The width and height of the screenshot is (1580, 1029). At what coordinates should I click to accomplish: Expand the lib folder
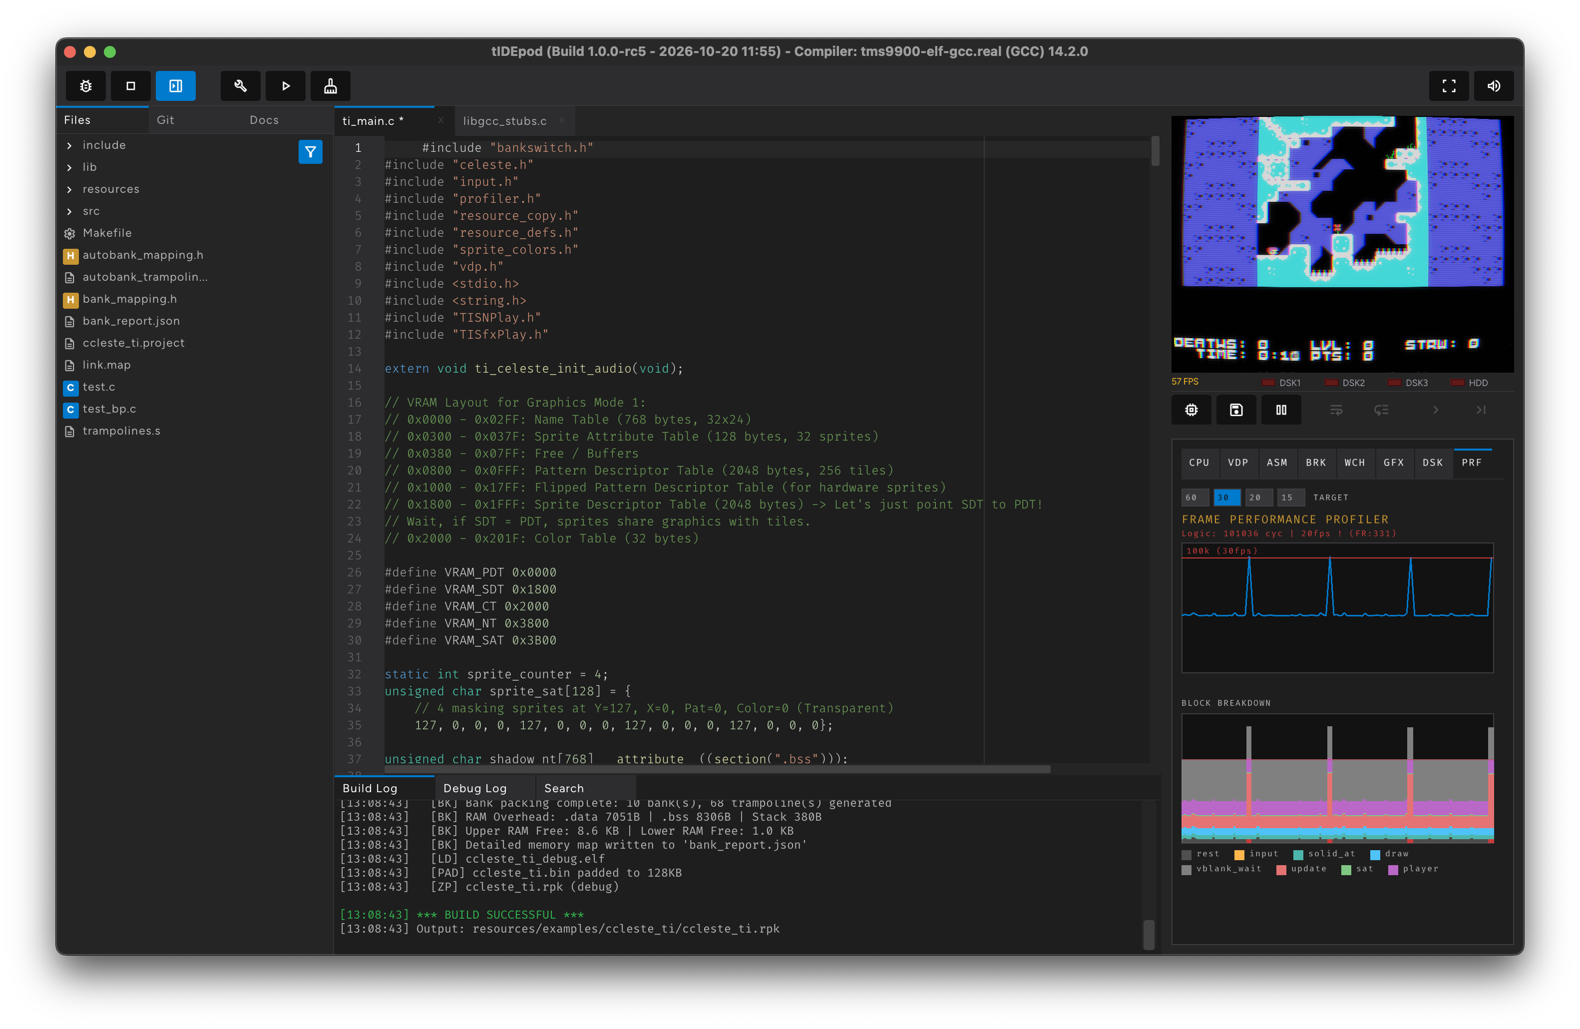point(70,167)
